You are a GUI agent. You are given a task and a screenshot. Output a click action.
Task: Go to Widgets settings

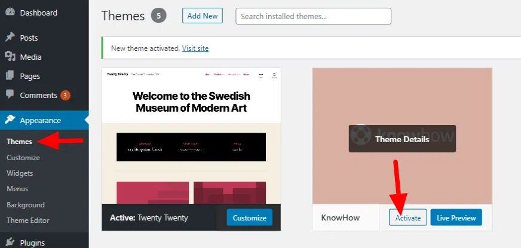coord(20,173)
